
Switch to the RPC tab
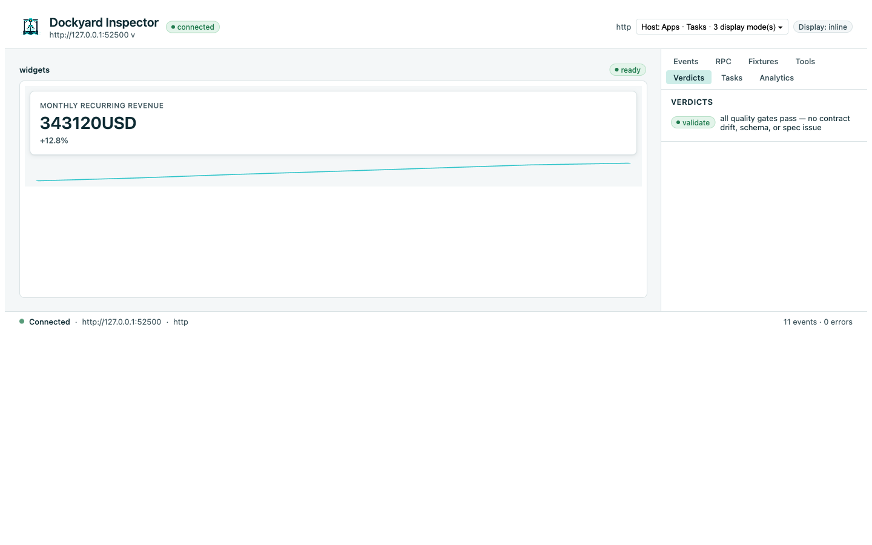point(723,61)
